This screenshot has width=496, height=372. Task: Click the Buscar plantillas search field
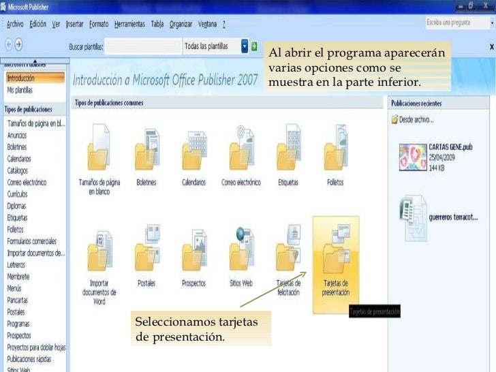coord(143,46)
